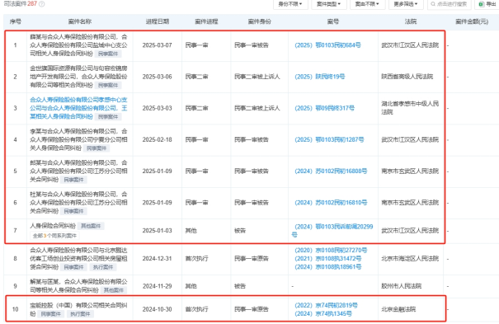The image size is (499, 324).
Task: Open case number (2024)苏0102民初16810号
Action: (331, 203)
